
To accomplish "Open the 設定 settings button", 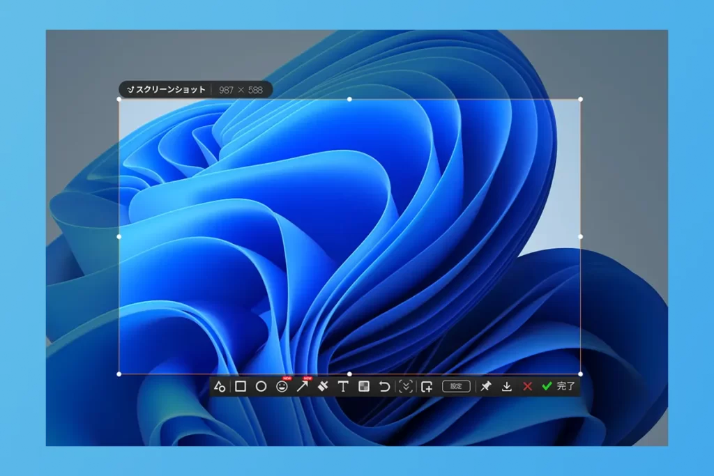I will 456,386.
